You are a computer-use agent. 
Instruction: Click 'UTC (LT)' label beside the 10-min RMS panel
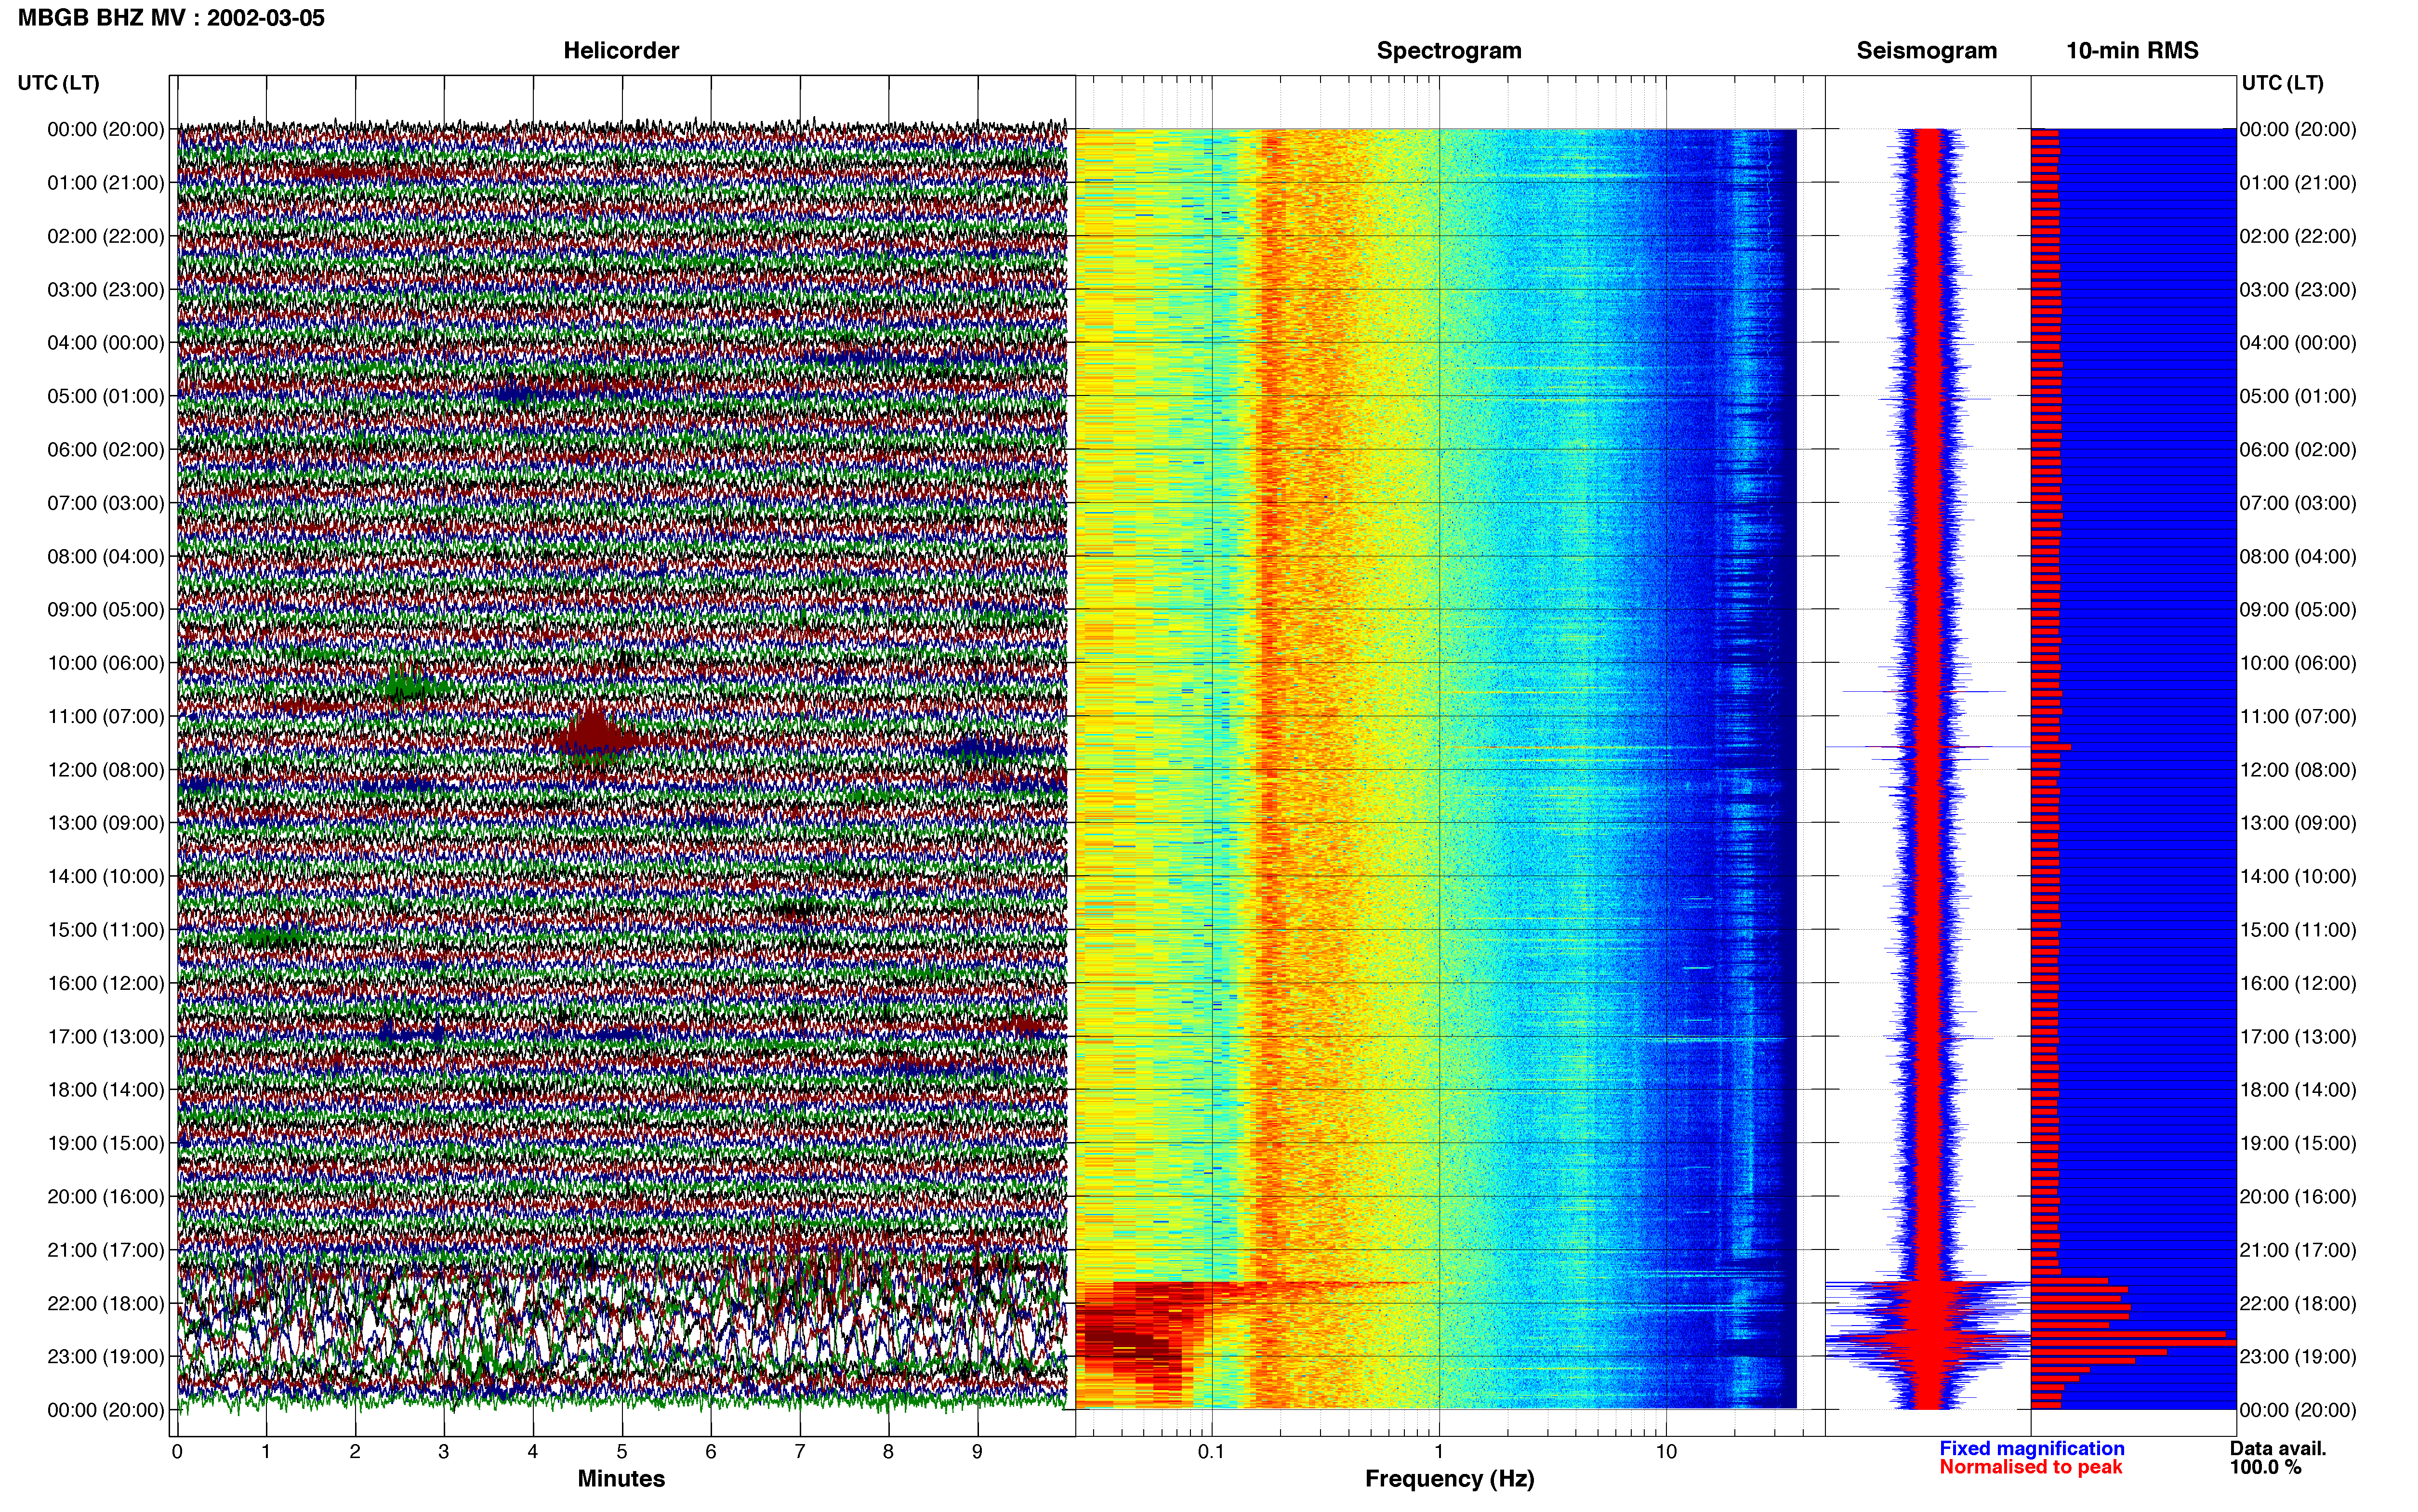tap(2283, 83)
